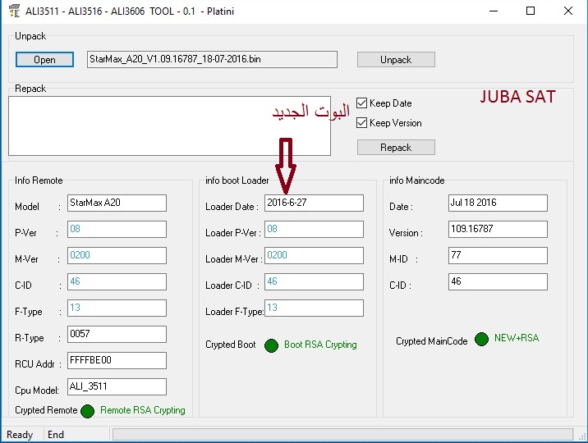Click the Loader C-ID field
Viewport: 588px width, 443px height.
tap(314, 281)
